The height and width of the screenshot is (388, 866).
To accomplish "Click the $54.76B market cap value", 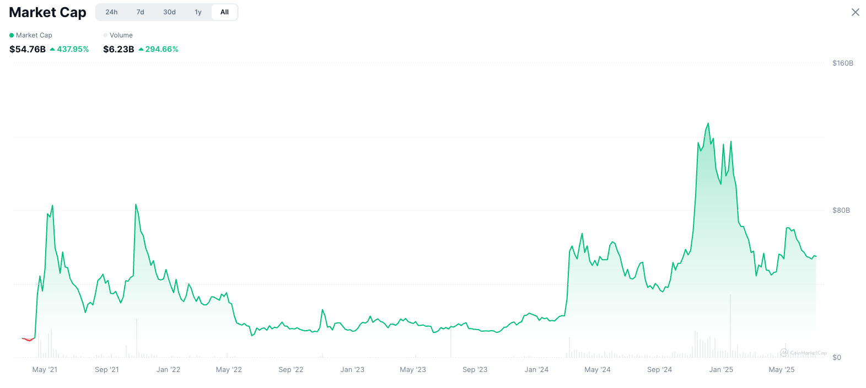I will click(x=27, y=49).
